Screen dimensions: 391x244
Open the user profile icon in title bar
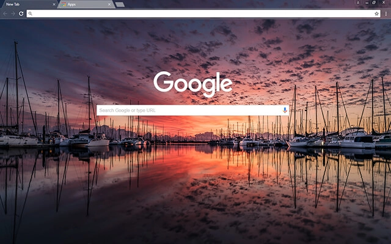click(x=358, y=3)
